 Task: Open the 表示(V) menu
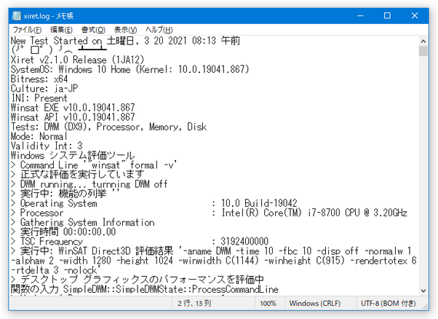[125, 30]
